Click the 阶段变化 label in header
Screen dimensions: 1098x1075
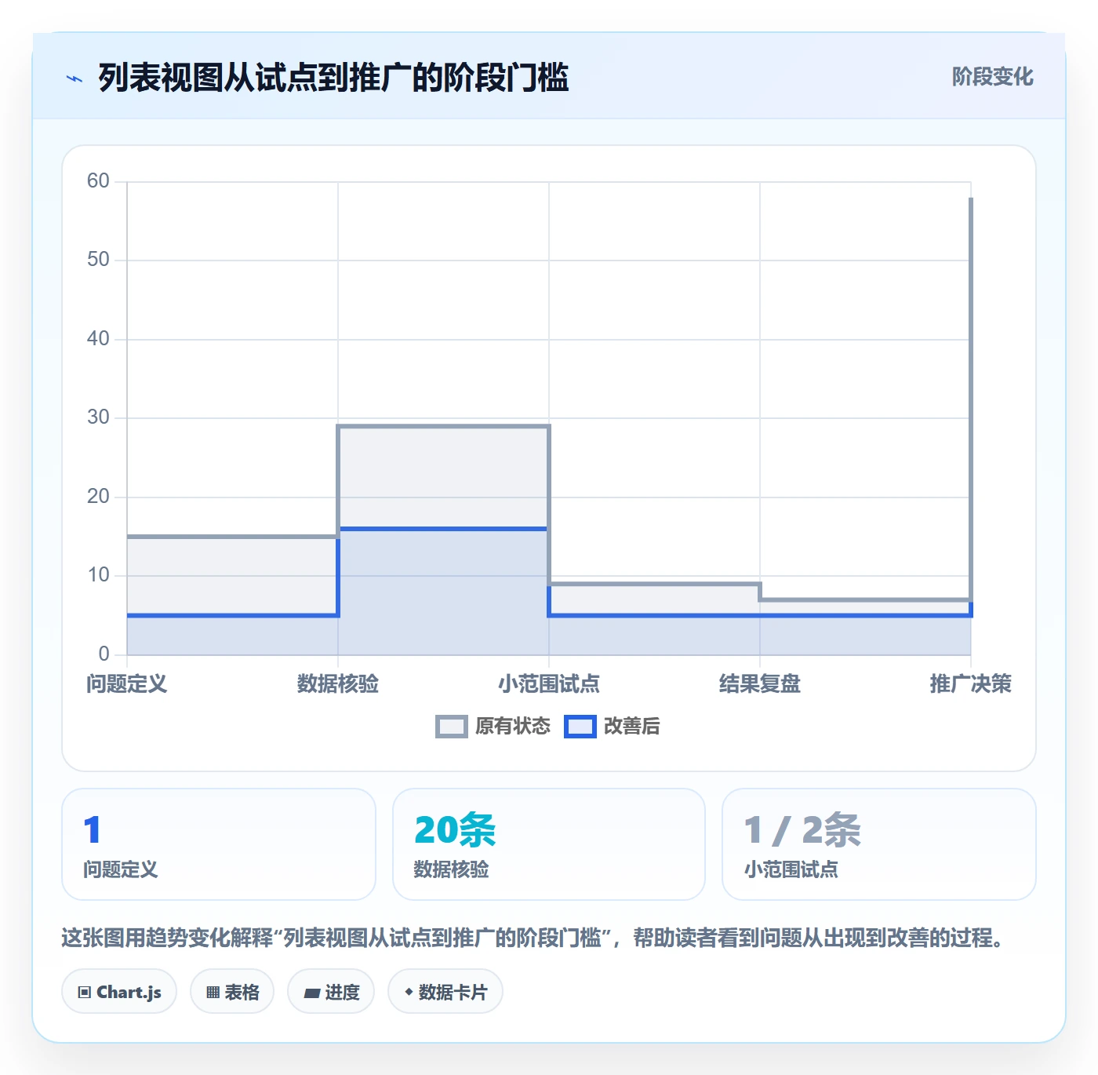coord(992,77)
